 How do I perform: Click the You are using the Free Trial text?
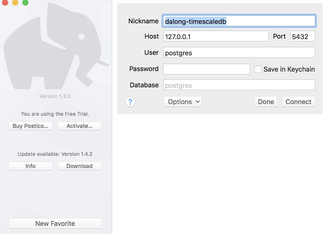coord(55,114)
